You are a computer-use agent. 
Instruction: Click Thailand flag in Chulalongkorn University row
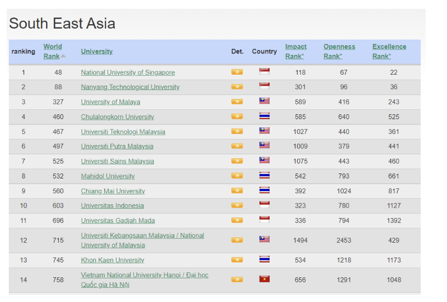pyautogui.click(x=264, y=116)
